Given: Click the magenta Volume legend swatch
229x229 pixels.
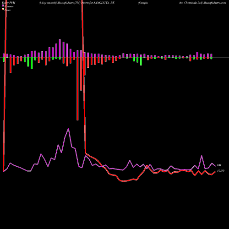Looking at the screenshot, I should pos(3,6).
